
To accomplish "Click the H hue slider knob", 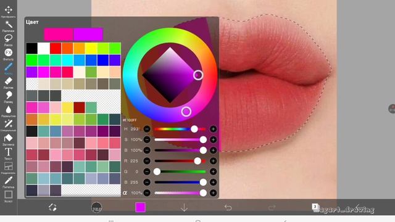I will (194, 129).
